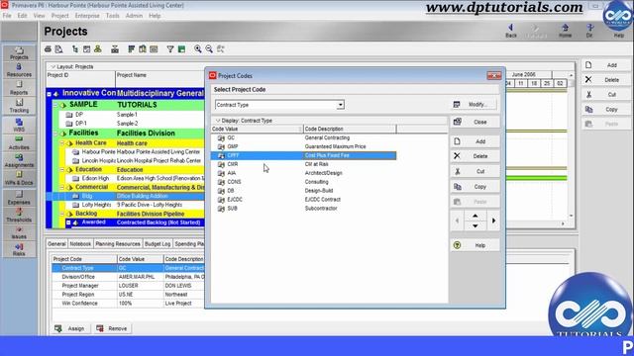Open WPs & Docs in the sidebar
634x356 pixels.
point(19,178)
